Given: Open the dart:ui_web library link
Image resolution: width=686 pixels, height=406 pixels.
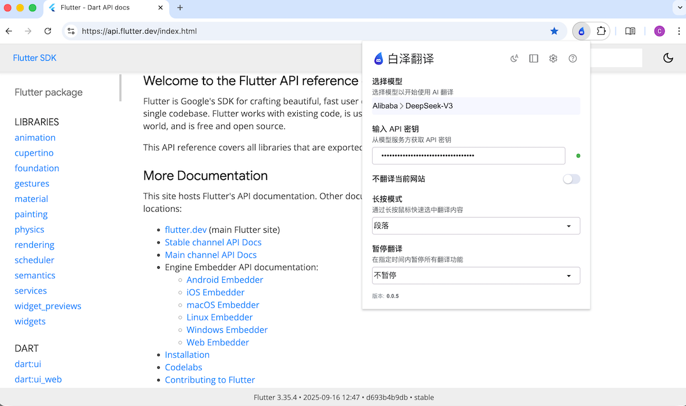Looking at the screenshot, I should (x=38, y=379).
